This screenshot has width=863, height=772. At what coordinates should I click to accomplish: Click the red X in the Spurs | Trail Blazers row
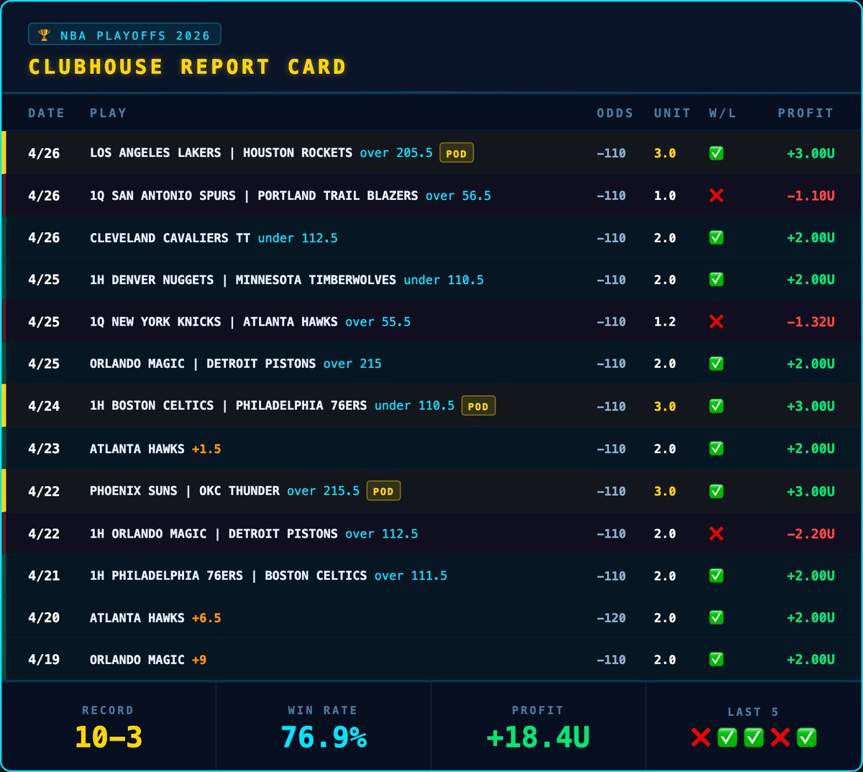[x=716, y=196]
